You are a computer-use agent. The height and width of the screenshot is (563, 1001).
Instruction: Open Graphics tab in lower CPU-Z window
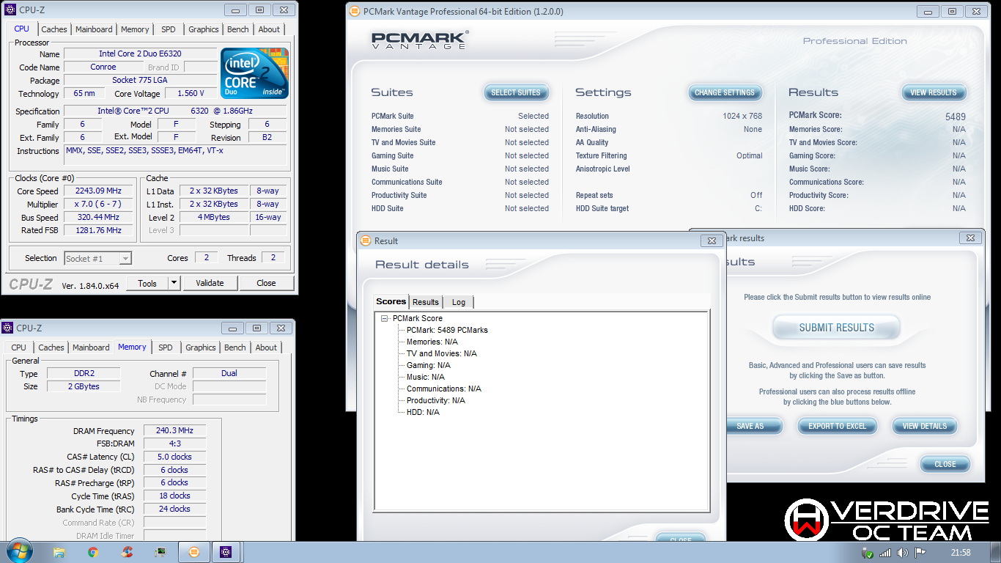pos(201,347)
